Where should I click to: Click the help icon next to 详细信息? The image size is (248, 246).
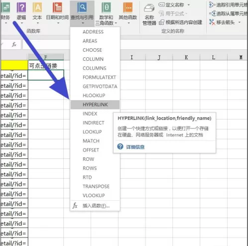120,146
